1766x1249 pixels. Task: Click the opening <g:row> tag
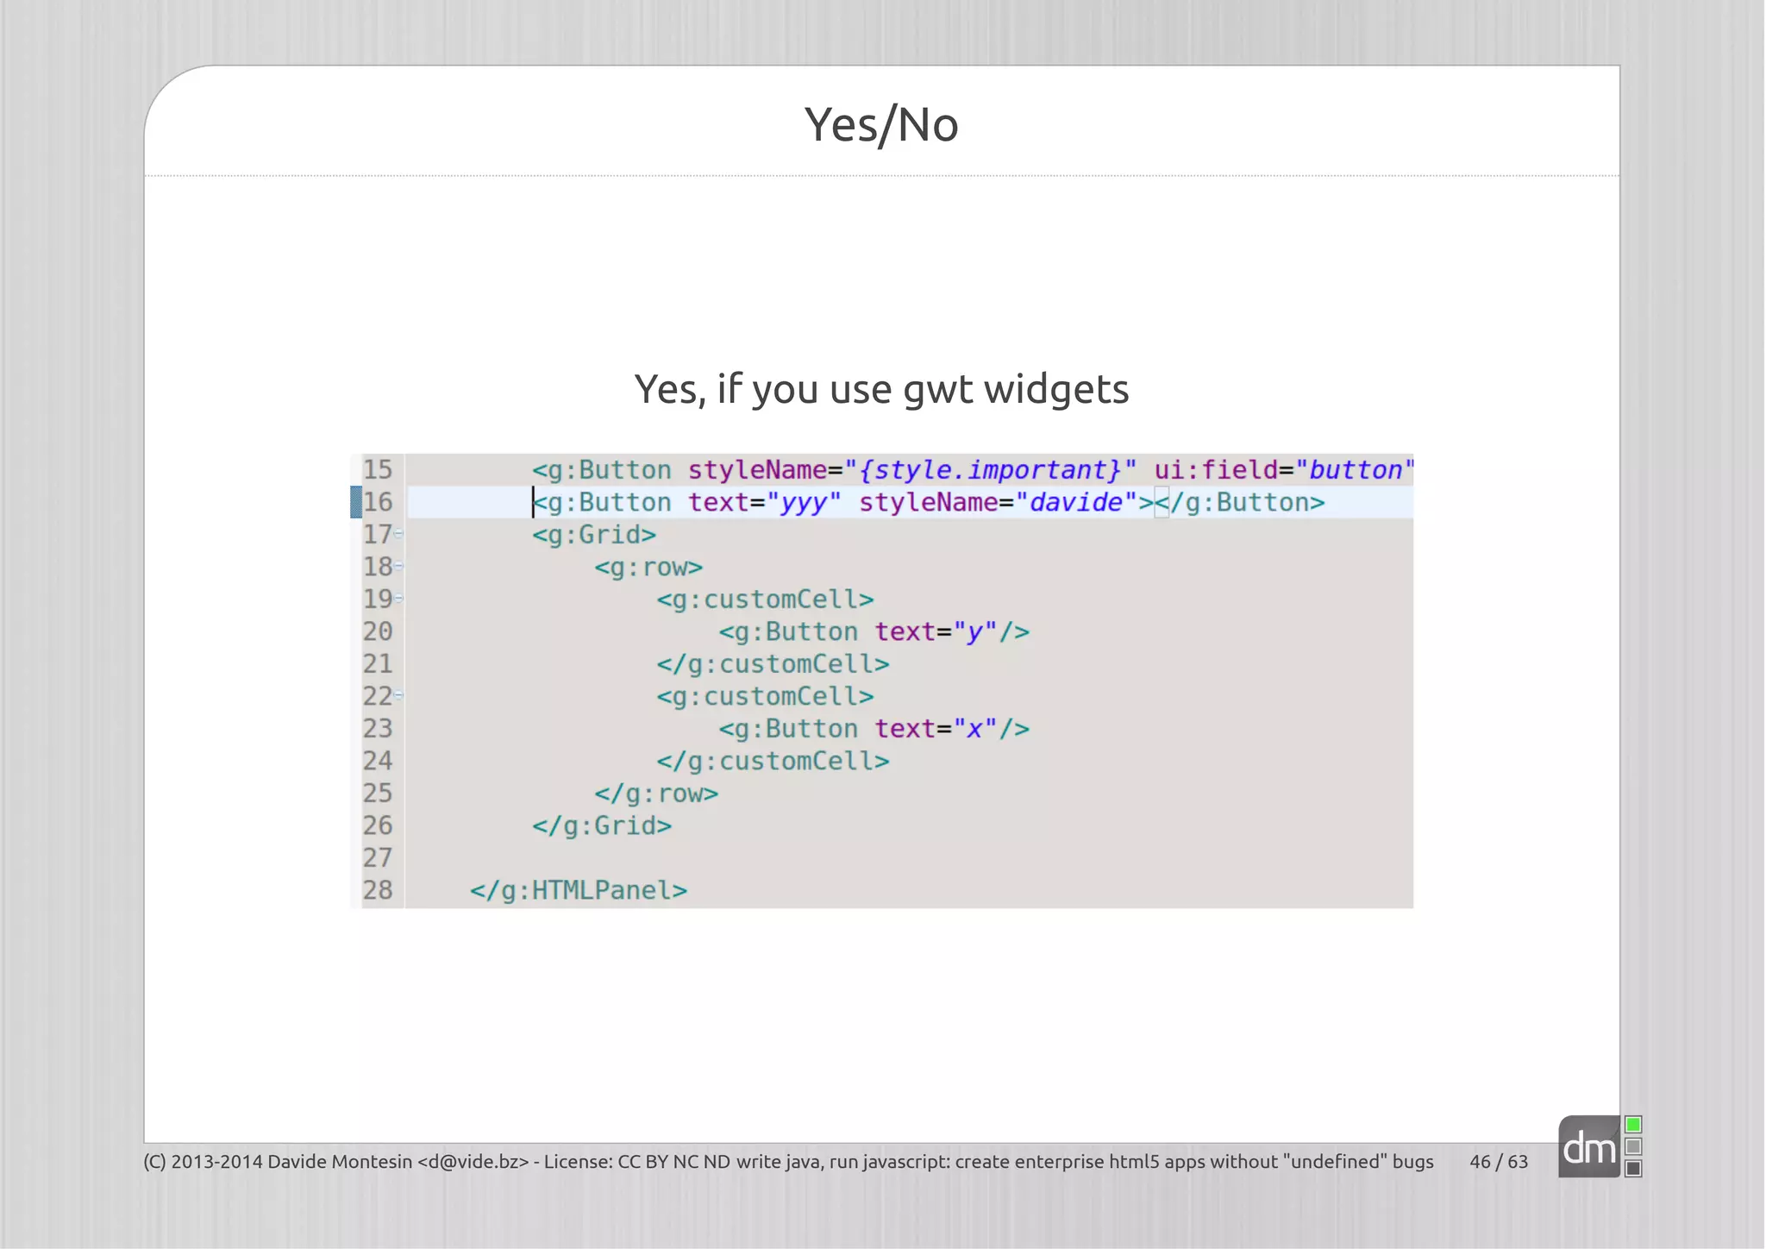pyautogui.click(x=648, y=568)
